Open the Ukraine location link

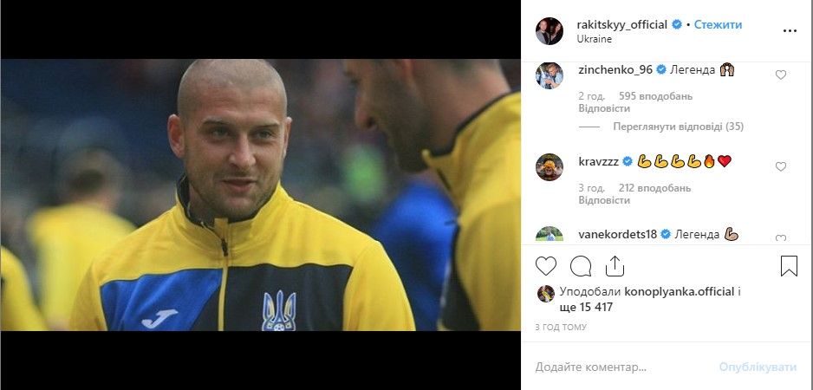pos(595,39)
